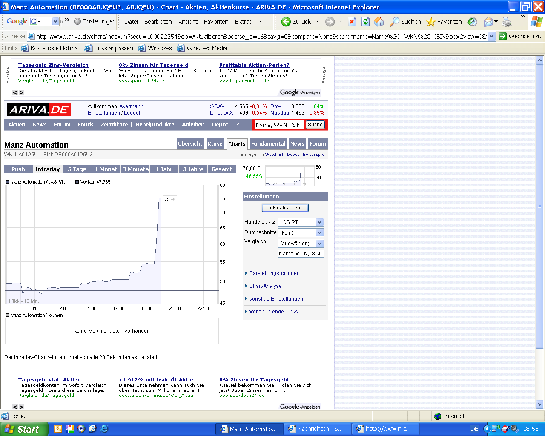Open Einstellungen on the Google toolbar
This screenshot has height=436, width=545.
[94, 21]
